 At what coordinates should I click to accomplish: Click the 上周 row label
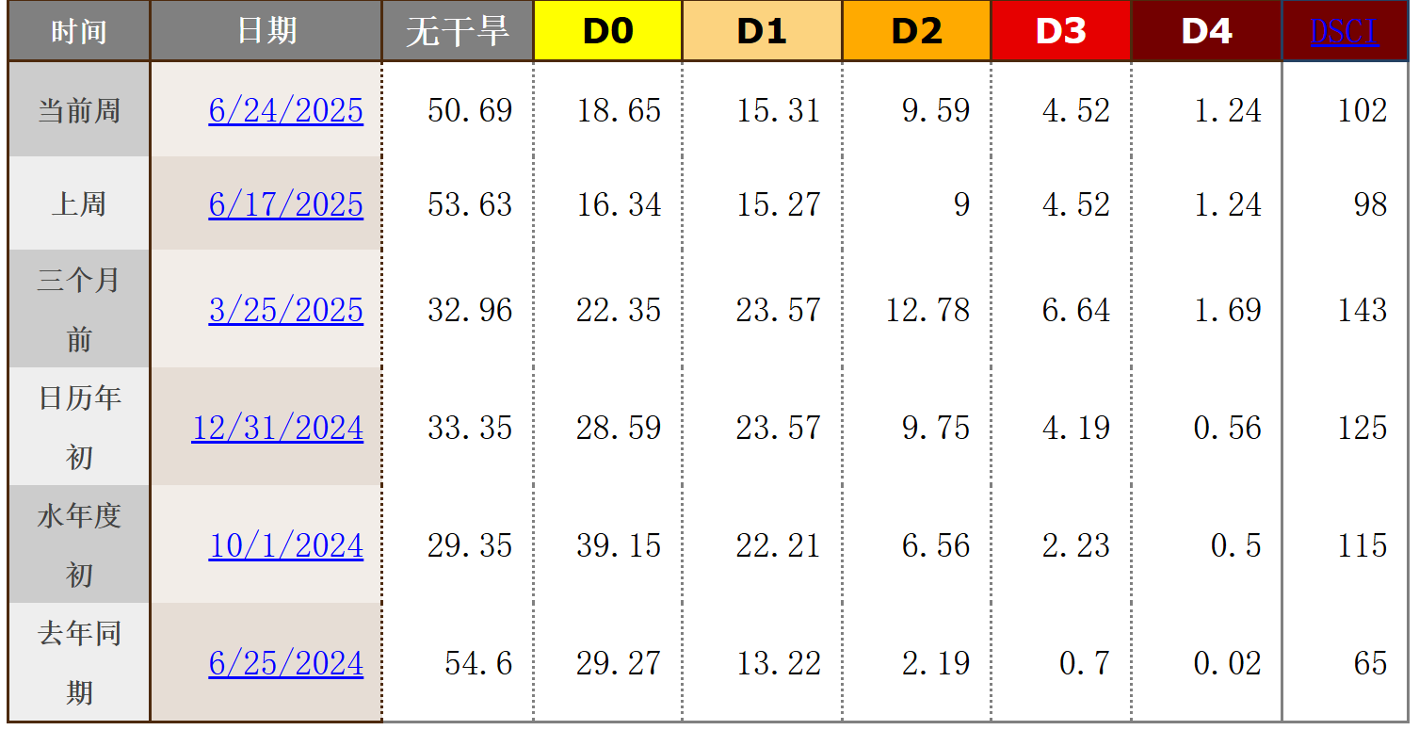click(79, 204)
